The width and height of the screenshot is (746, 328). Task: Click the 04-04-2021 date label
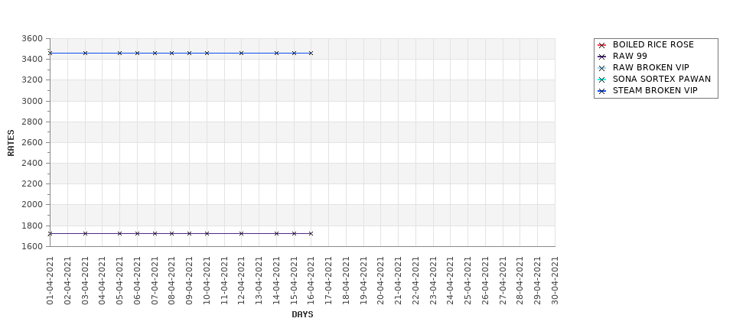click(103, 281)
